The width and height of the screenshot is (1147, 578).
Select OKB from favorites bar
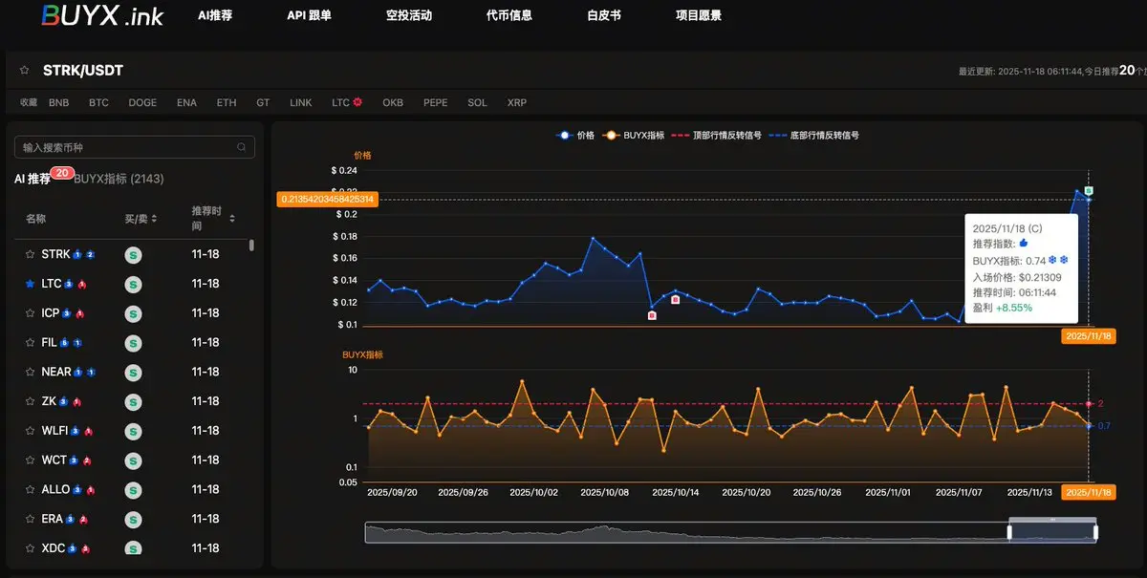(x=393, y=102)
